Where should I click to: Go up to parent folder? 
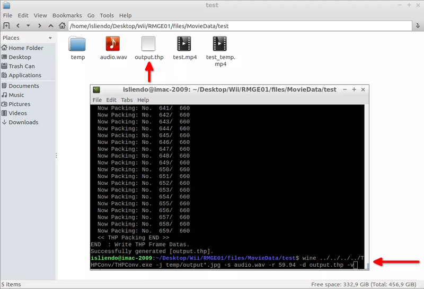pos(51,25)
